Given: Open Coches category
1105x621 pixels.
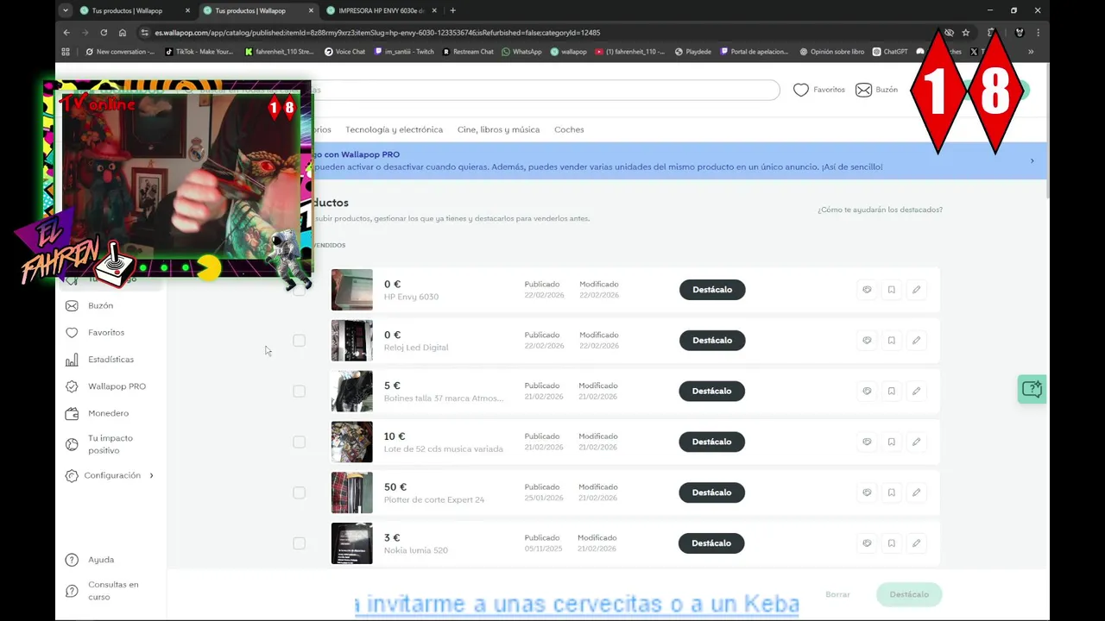Looking at the screenshot, I should point(569,129).
